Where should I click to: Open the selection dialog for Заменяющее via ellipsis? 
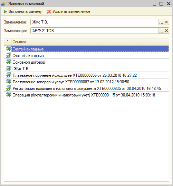click(161, 31)
